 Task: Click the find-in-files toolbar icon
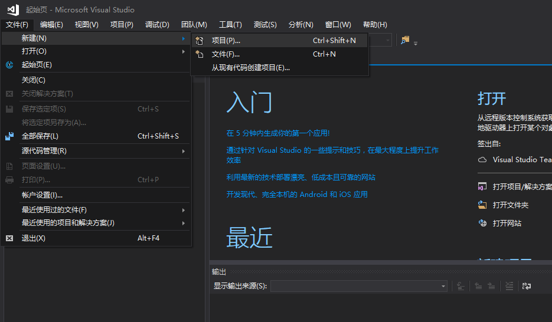point(405,40)
